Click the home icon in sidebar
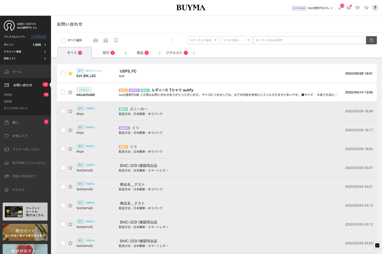Screen dimensions: 382x254 6,72
